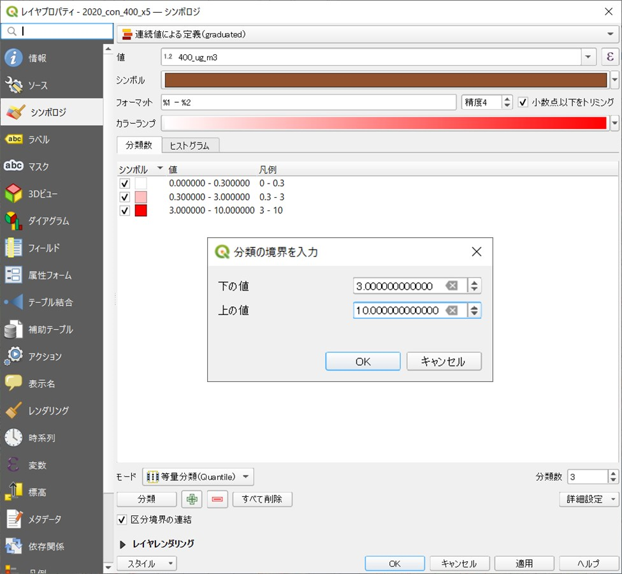
Task: Open the ダイアグラム (Diagrams) sidebar page
Action: (52, 221)
